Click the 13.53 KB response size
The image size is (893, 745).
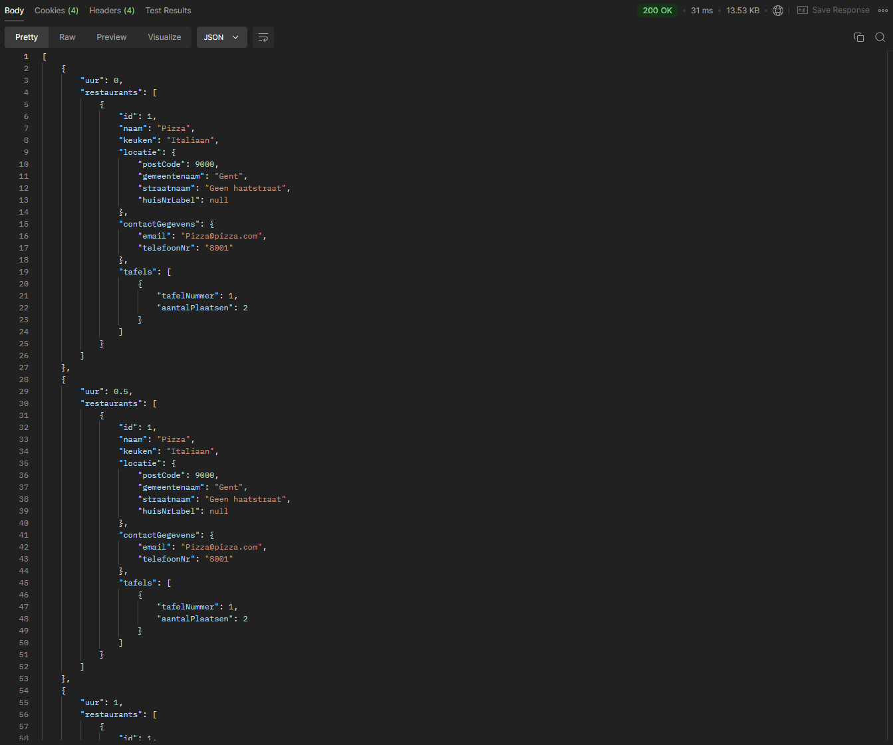pyautogui.click(x=743, y=11)
